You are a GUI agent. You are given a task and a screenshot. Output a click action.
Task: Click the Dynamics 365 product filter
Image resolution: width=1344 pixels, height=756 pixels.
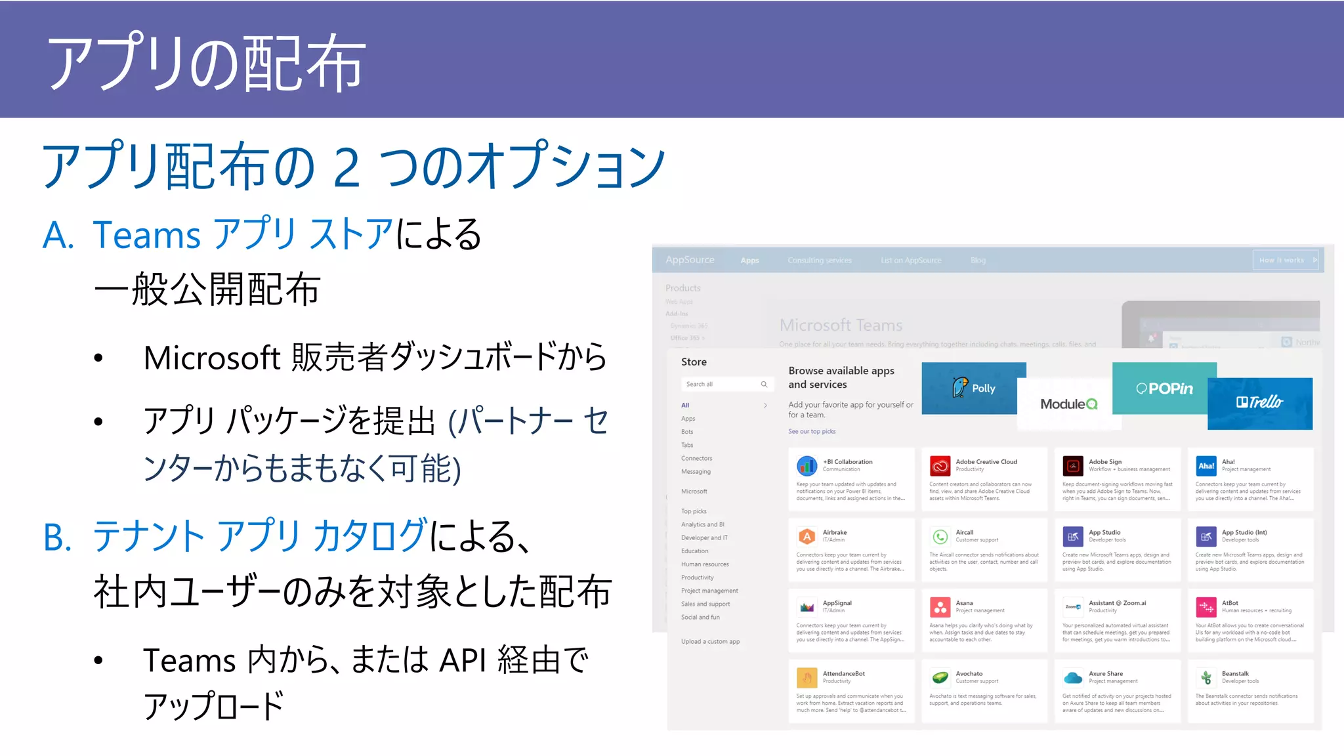click(689, 326)
